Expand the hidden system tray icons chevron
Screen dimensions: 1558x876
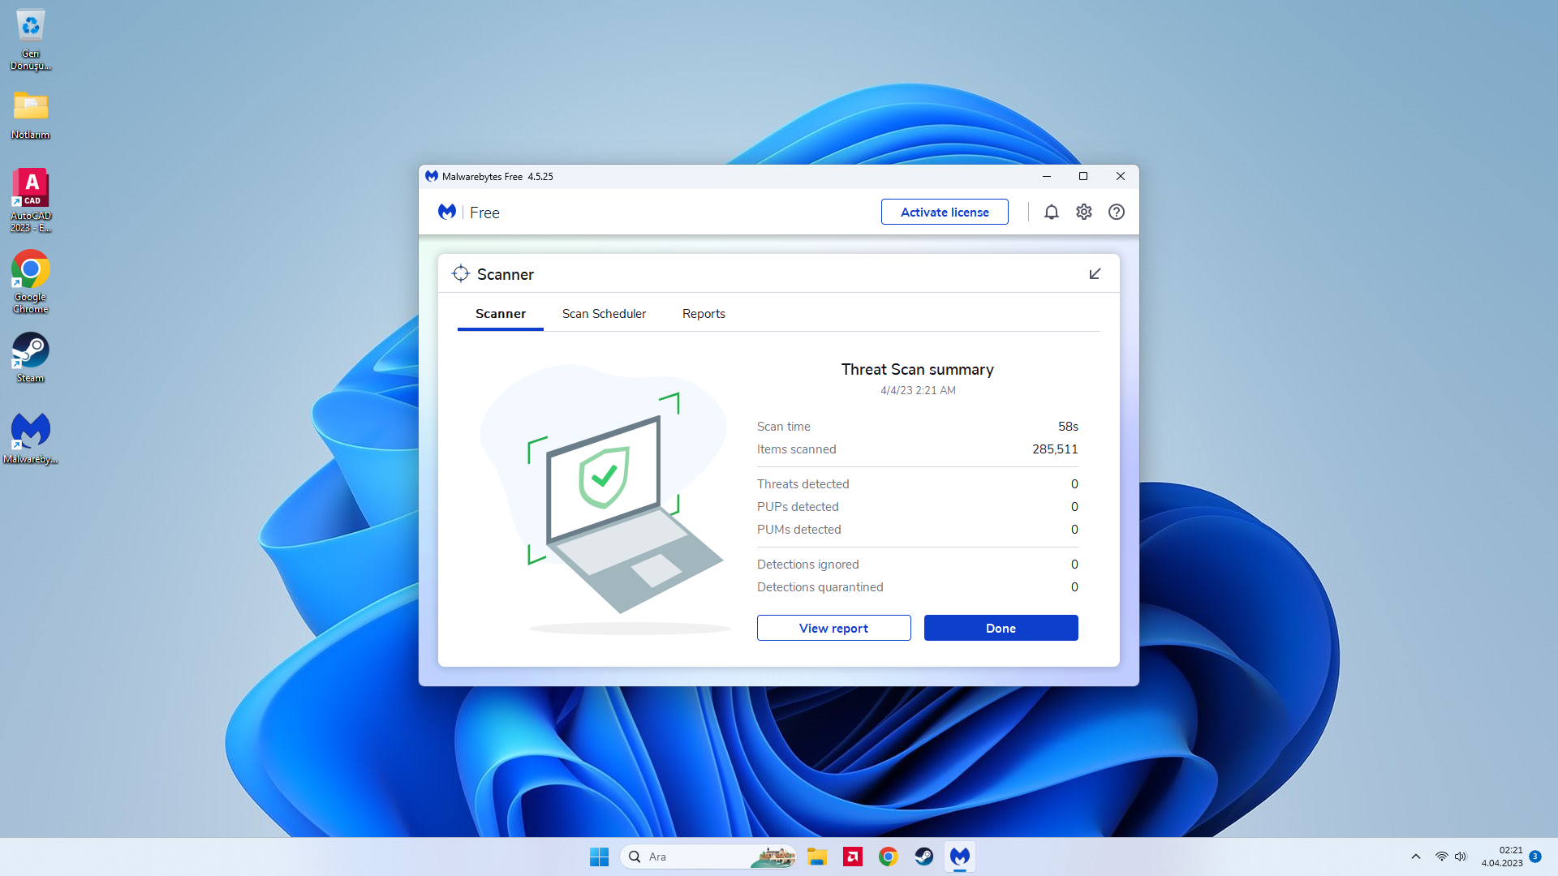point(1416,857)
